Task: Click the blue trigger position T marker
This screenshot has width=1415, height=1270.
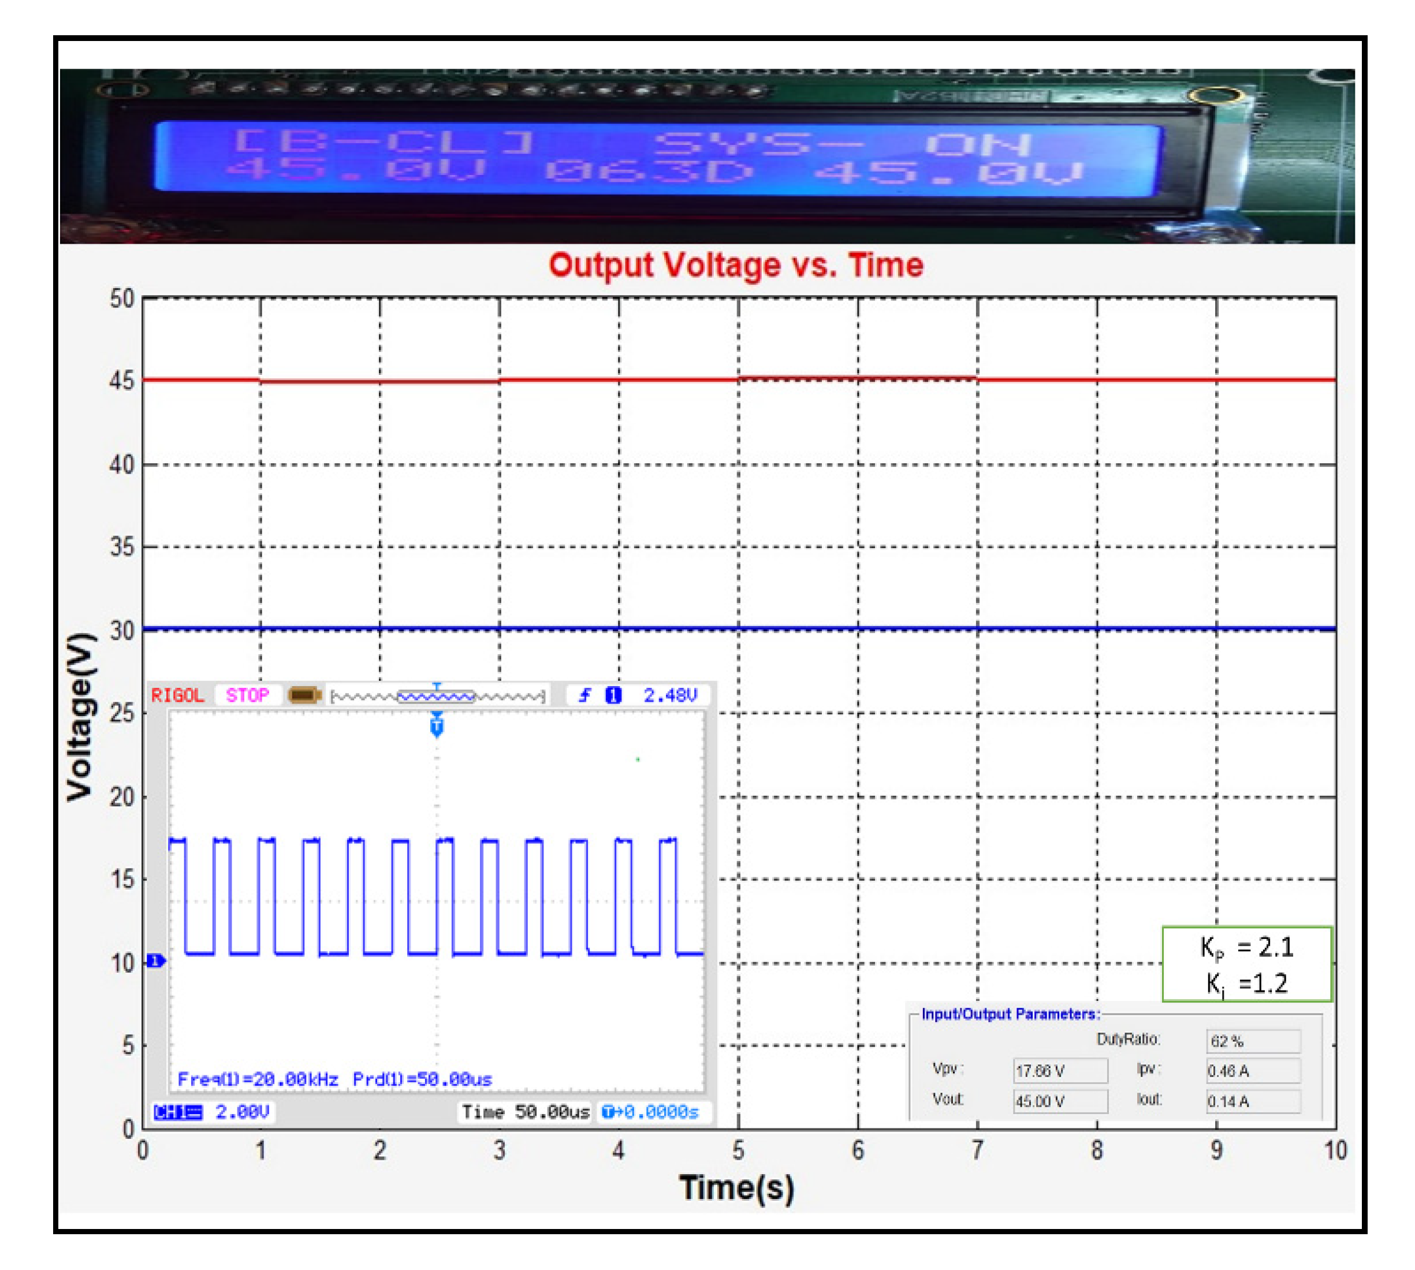Action: click(437, 727)
